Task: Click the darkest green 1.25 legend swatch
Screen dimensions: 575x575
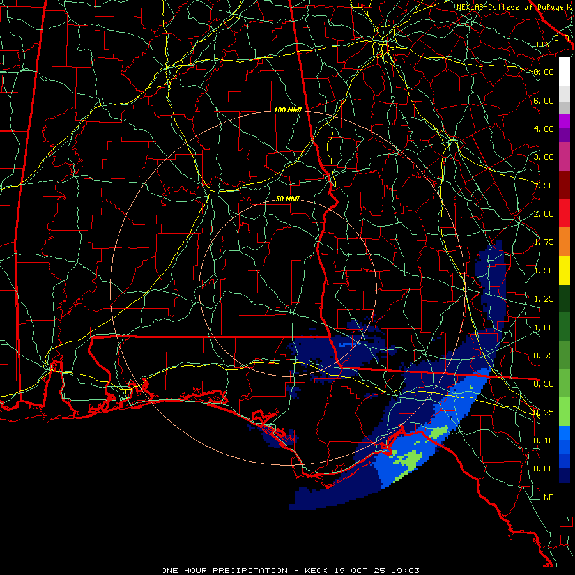Action: point(564,298)
